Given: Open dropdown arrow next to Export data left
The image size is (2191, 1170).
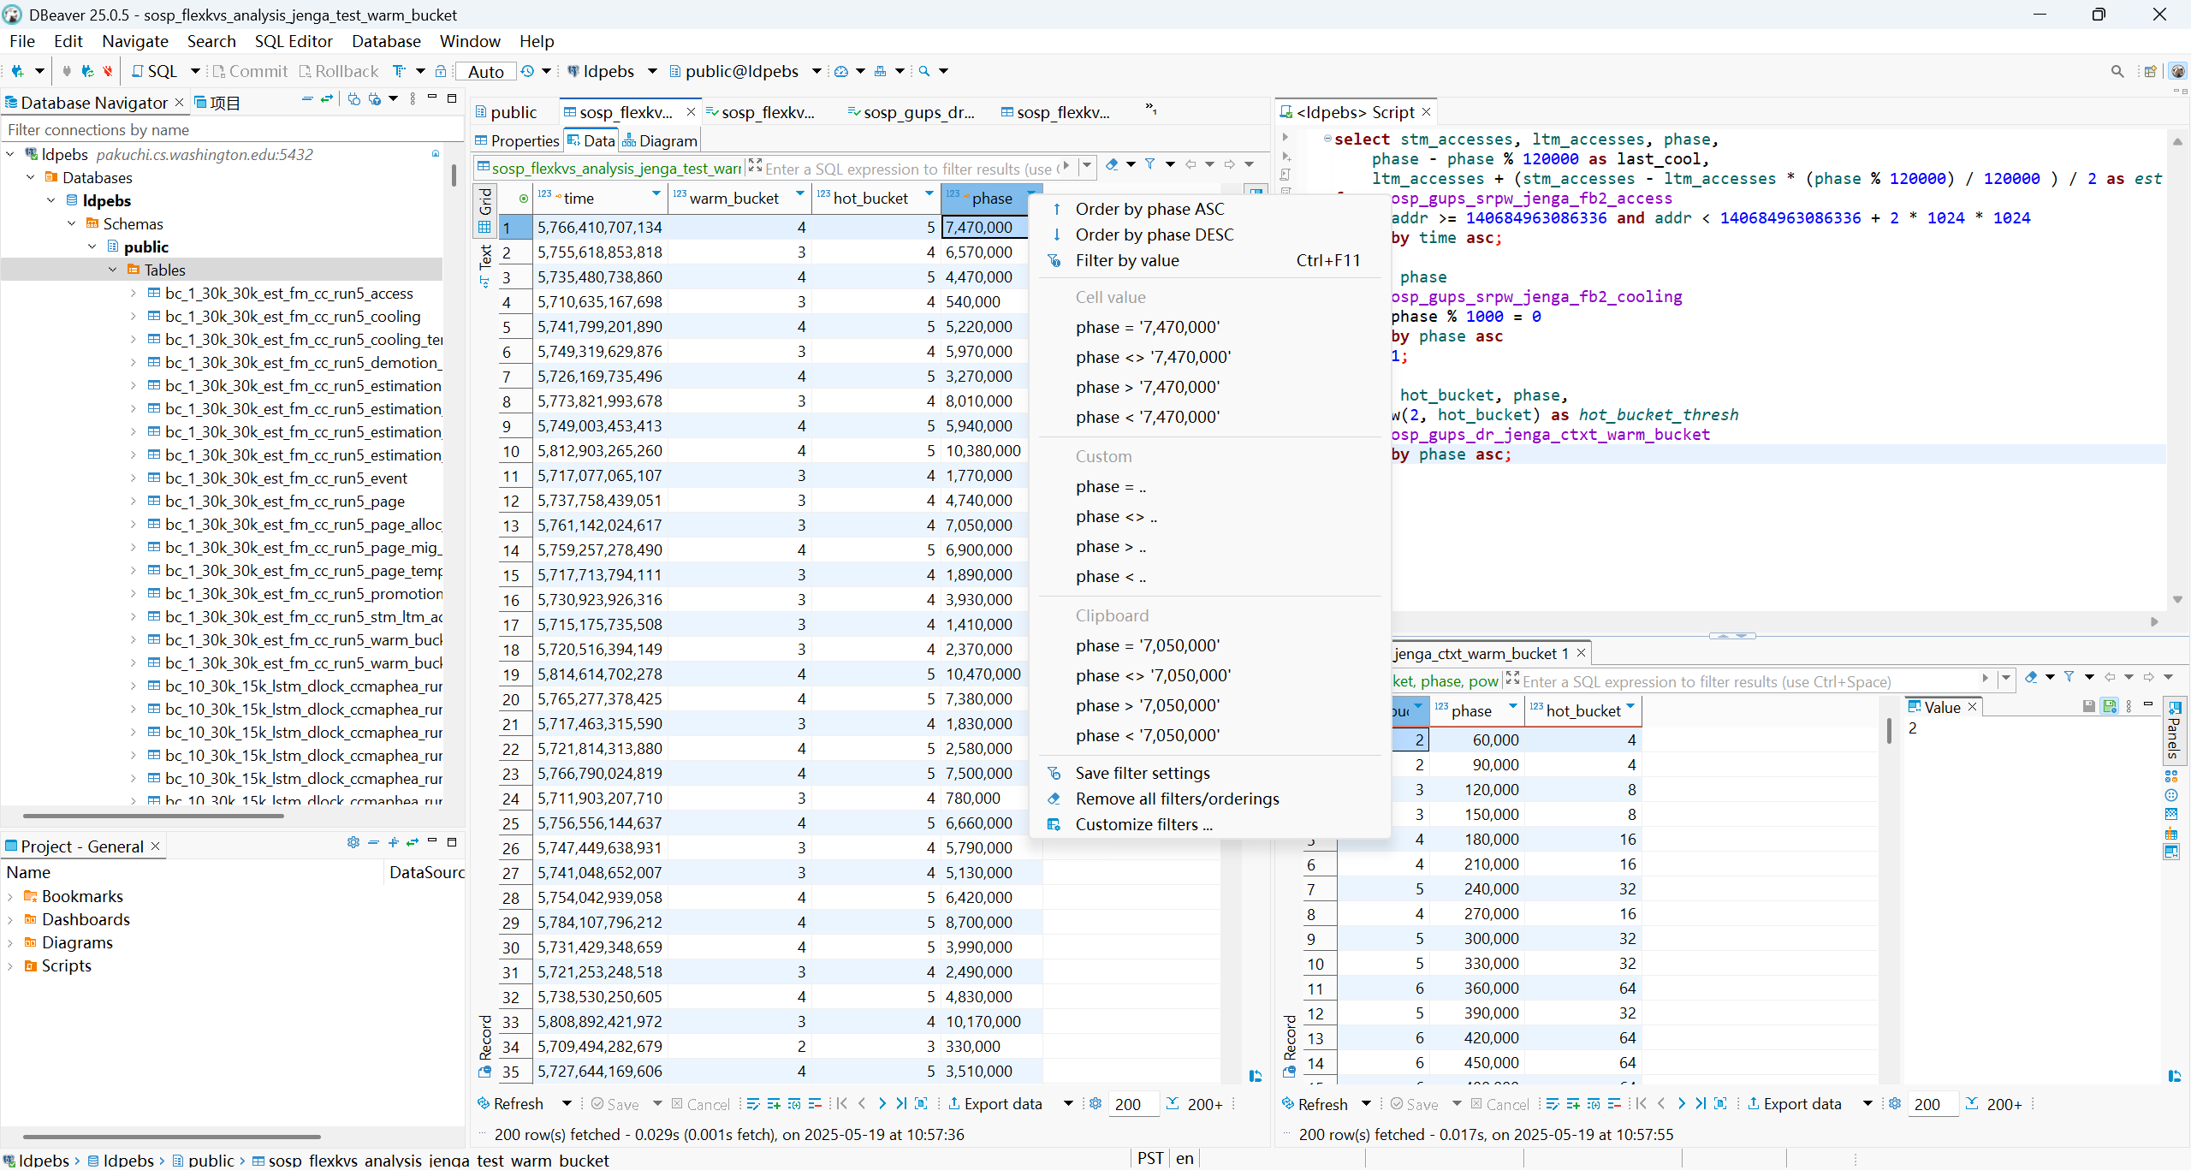Looking at the screenshot, I should pyautogui.click(x=1068, y=1104).
